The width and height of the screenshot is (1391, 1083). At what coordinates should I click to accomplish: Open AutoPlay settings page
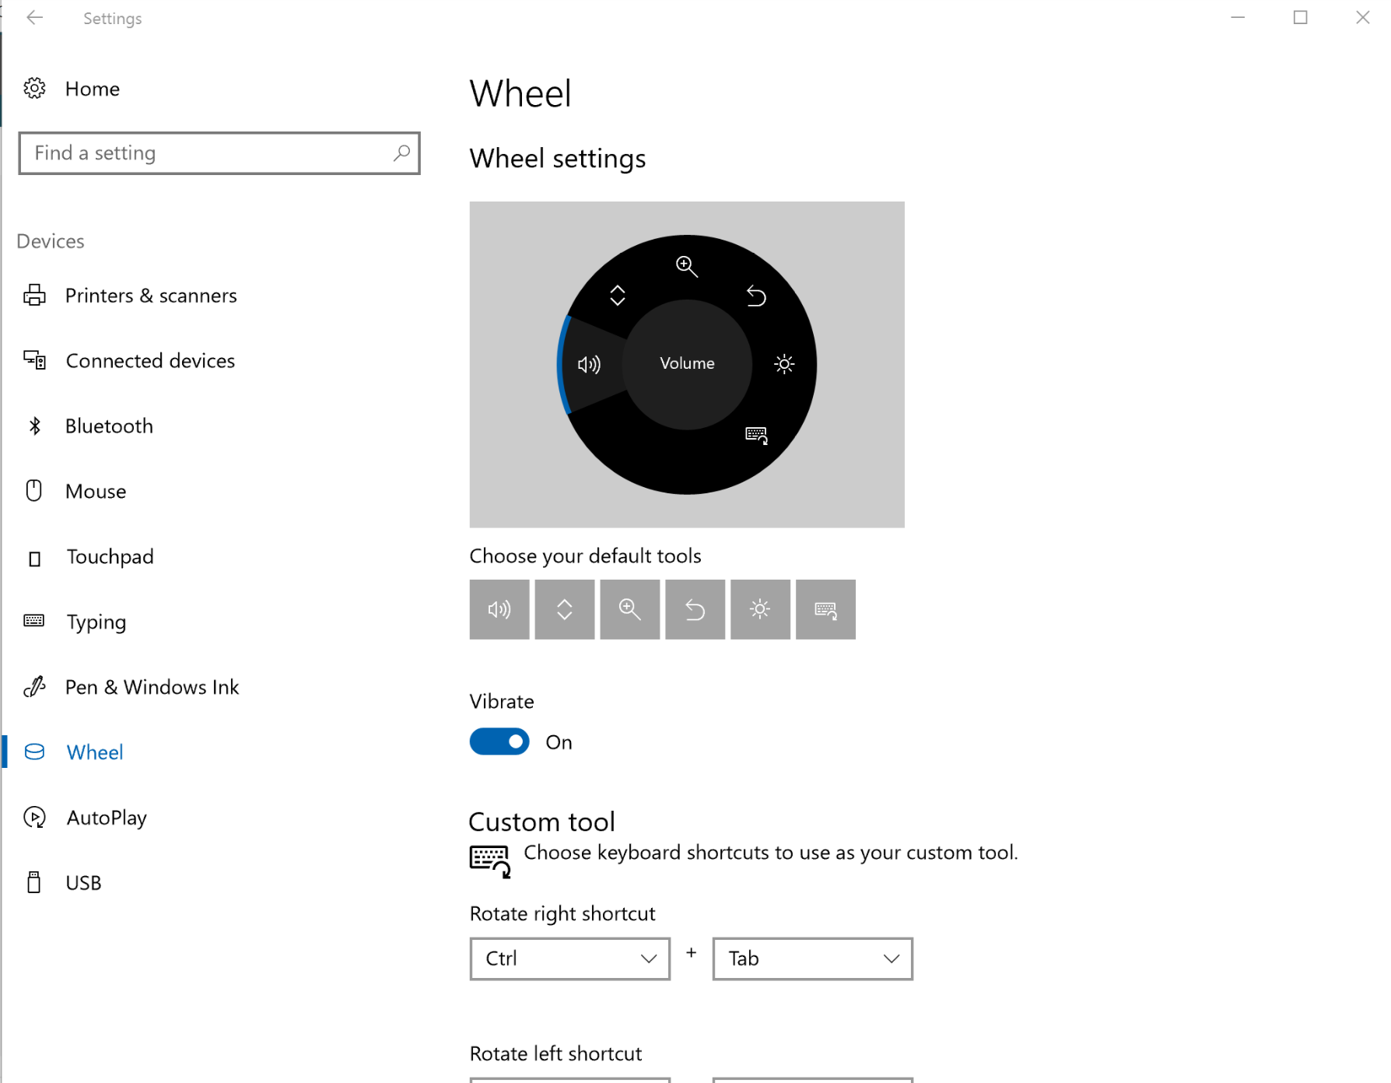click(107, 818)
